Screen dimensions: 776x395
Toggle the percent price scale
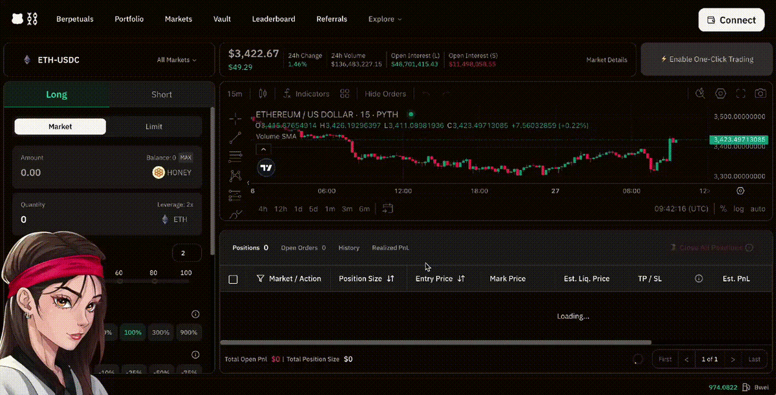click(x=723, y=209)
